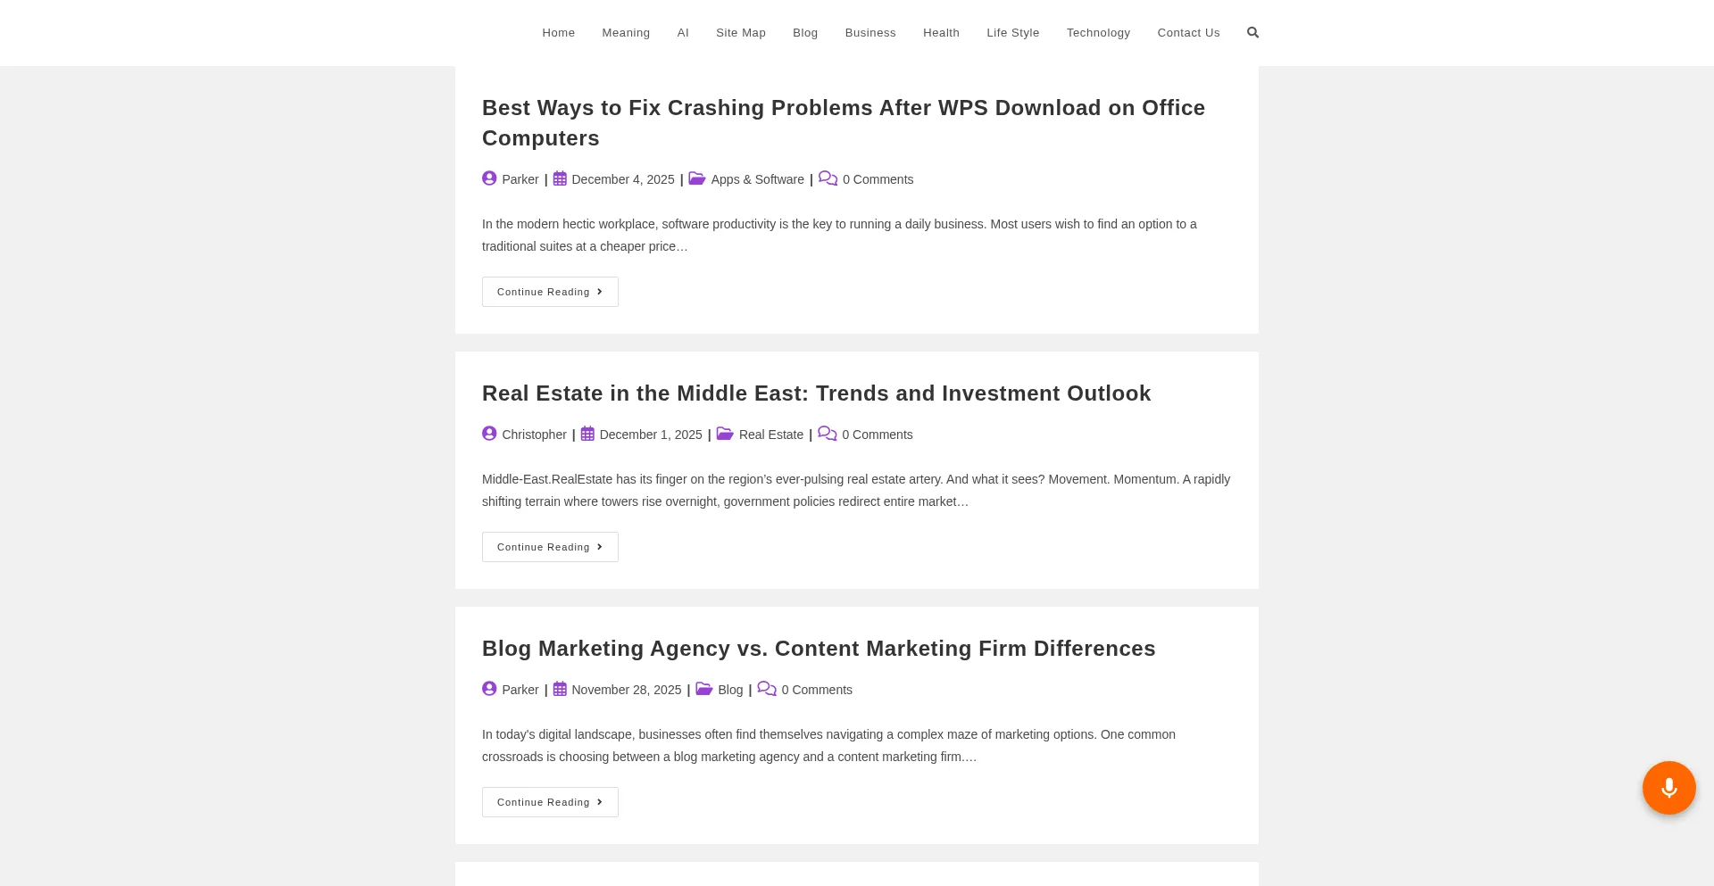Click comments icon on Blog Marketing post
Image resolution: width=1714 pixels, height=886 pixels.
click(767, 689)
